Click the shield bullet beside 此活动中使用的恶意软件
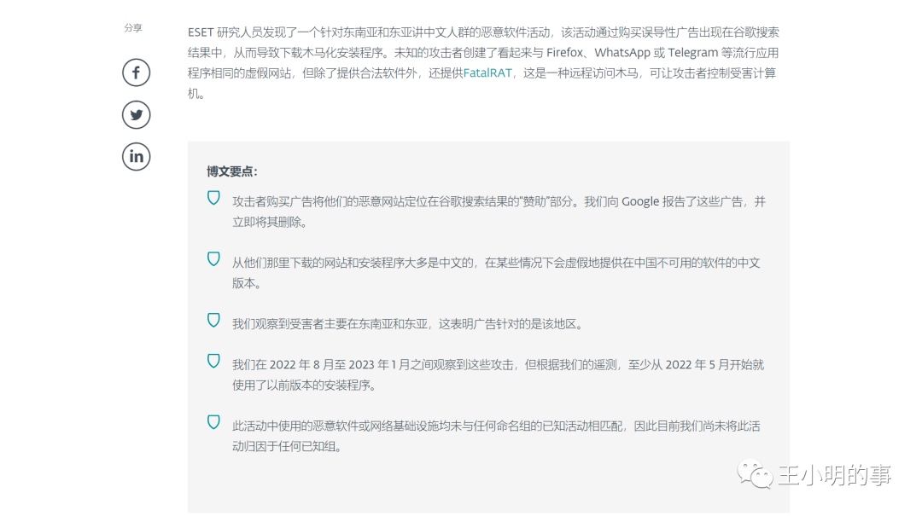Image resolution: width=922 pixels, height=516 pixels. pyautogui.click(x=213, y=422)
